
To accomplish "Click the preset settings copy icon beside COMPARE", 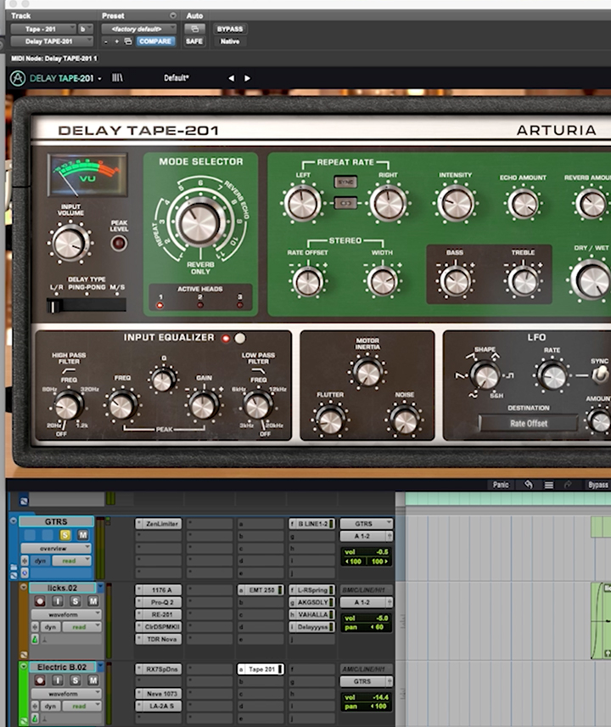I will click(x=128, y=42).
